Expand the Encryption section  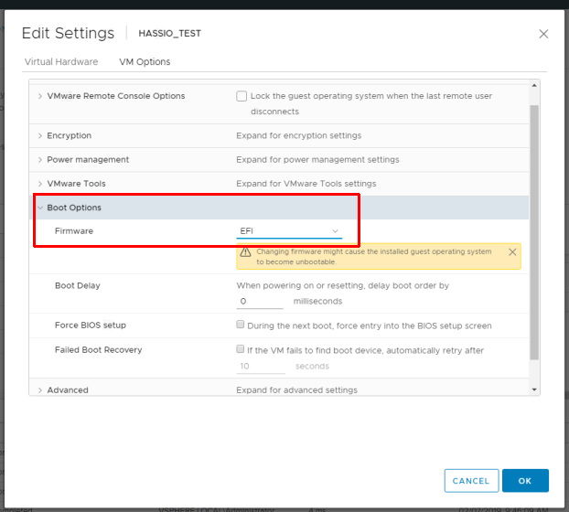(x=40, y=135)
